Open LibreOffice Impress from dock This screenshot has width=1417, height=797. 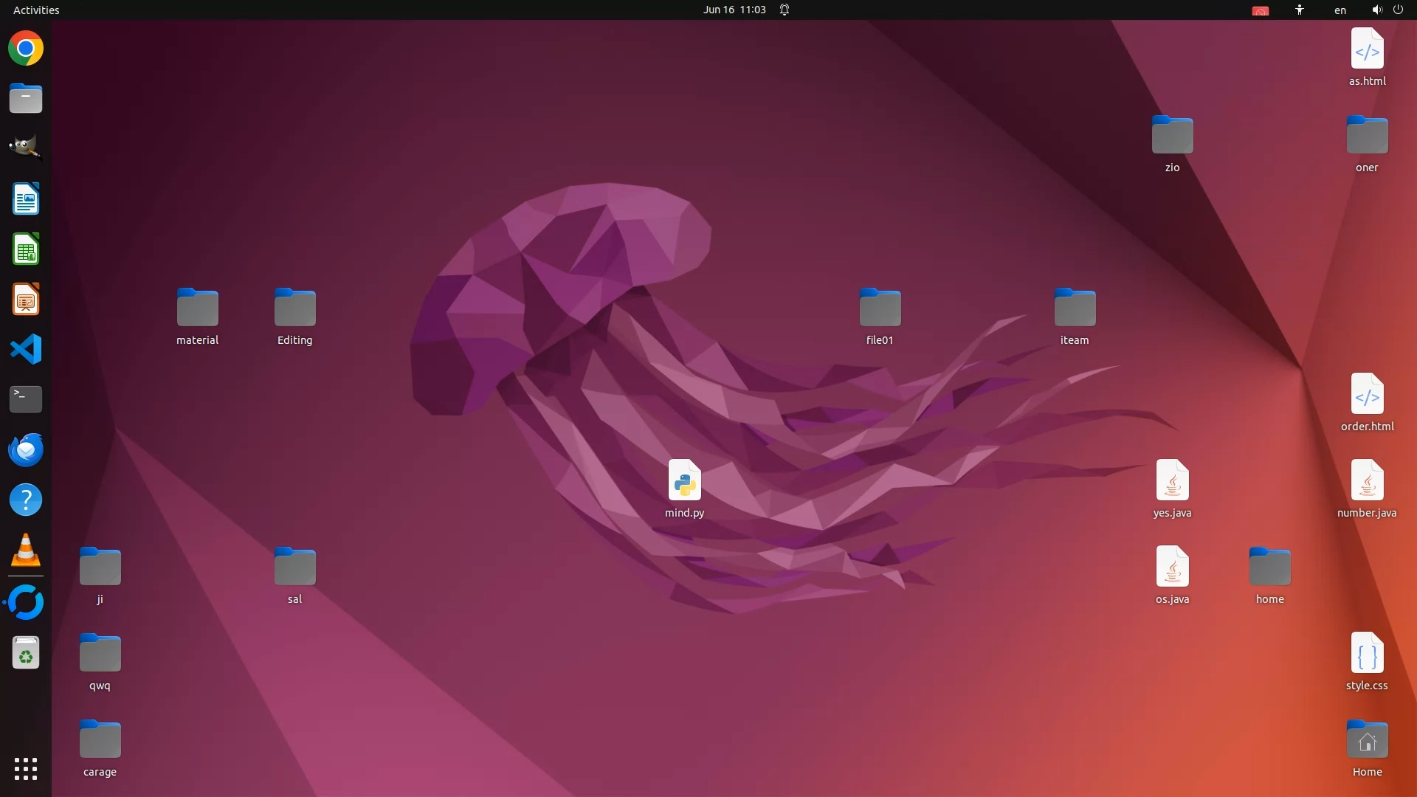click(26, 300)
